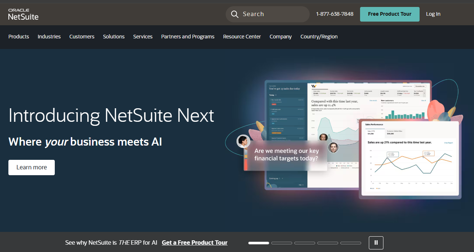The width and height of the screenshot is (474, 252).
Task: Select the first carousel slide indicator
Action: point(259,243)
